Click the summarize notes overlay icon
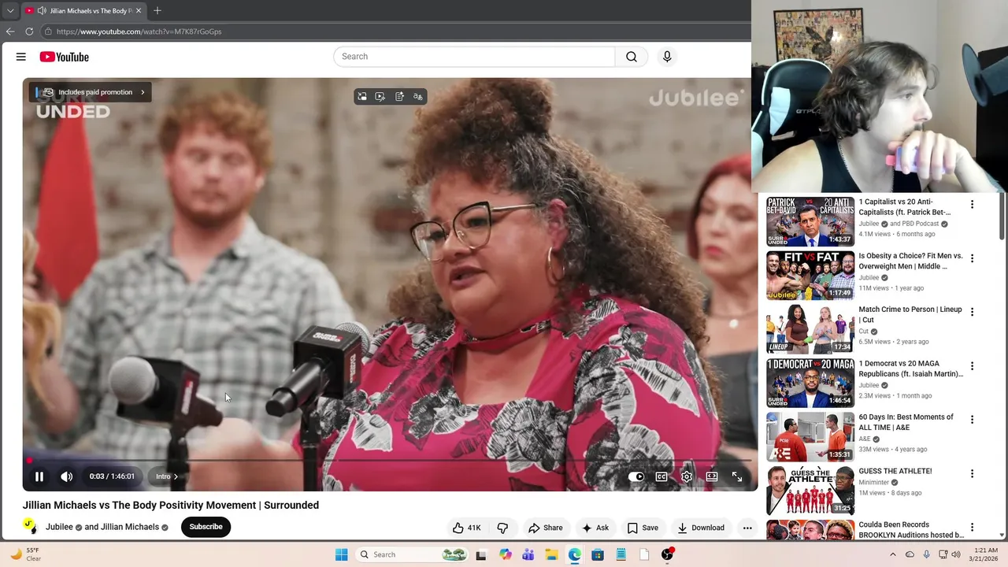The image size is (1008, 567). pos(399,97)
